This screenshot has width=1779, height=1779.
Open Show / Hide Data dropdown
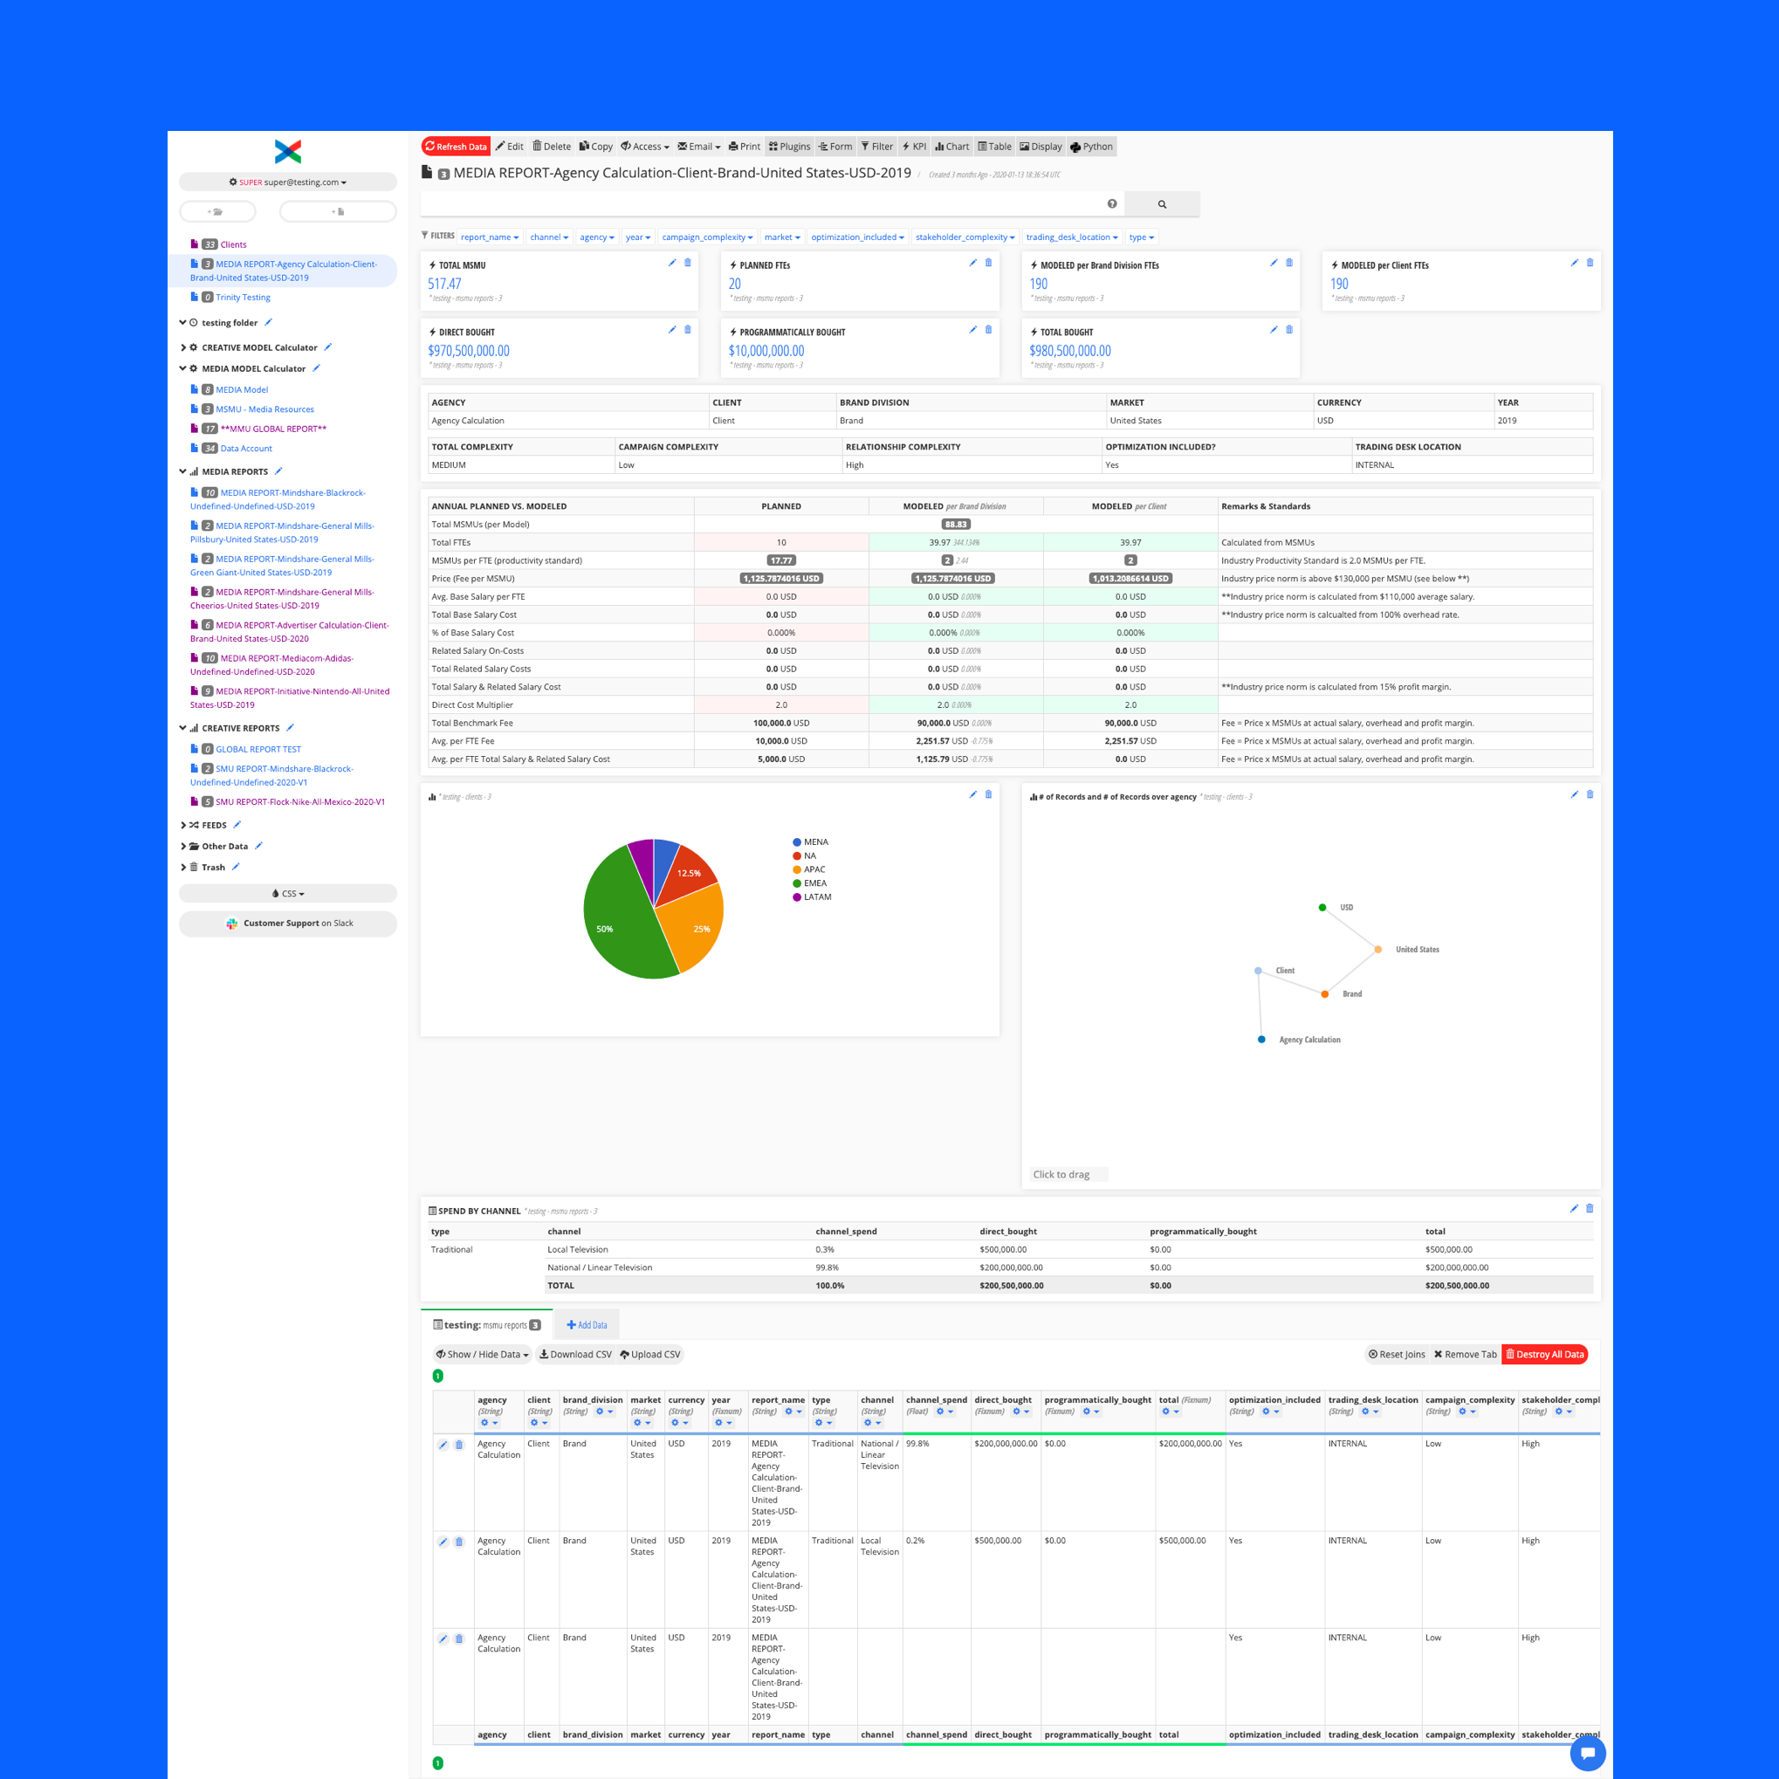483,1355
